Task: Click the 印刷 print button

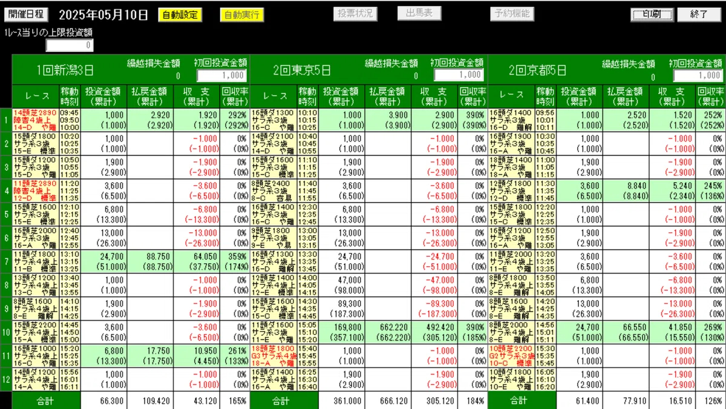Action: pos(652,14)
